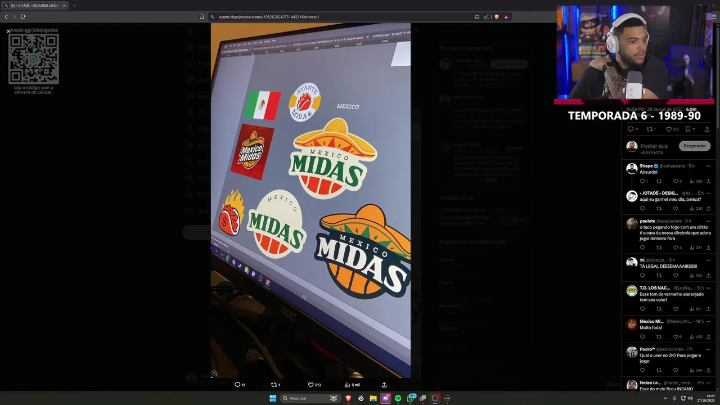Focus the x.com address bar URL
Image resolution: width=720 pixels, height=405 pixels.
tap(269, 17)
